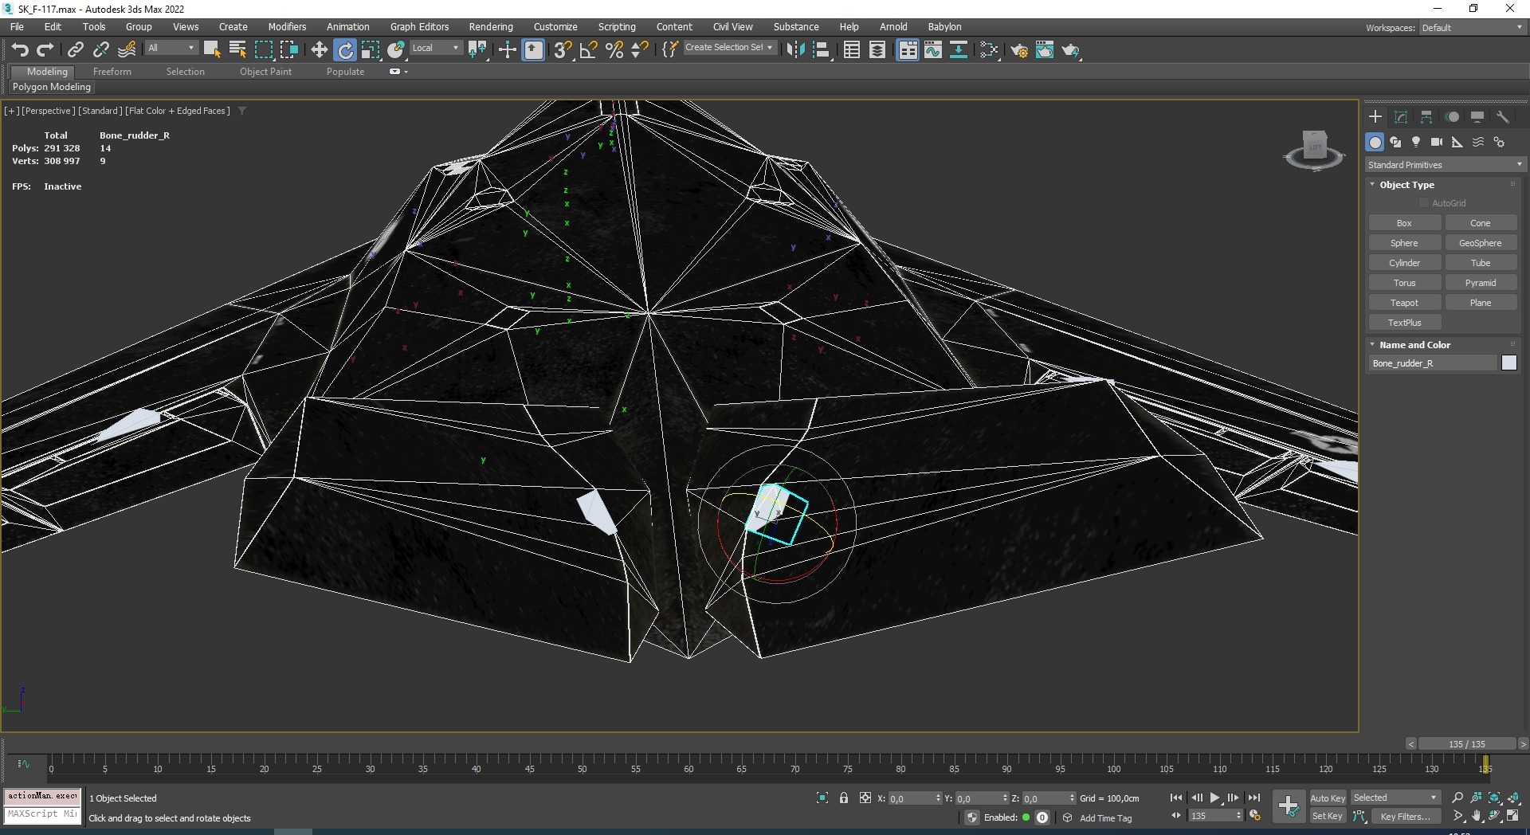
Task: Open the Motion panel tab icon
Action: [1452, 117]
